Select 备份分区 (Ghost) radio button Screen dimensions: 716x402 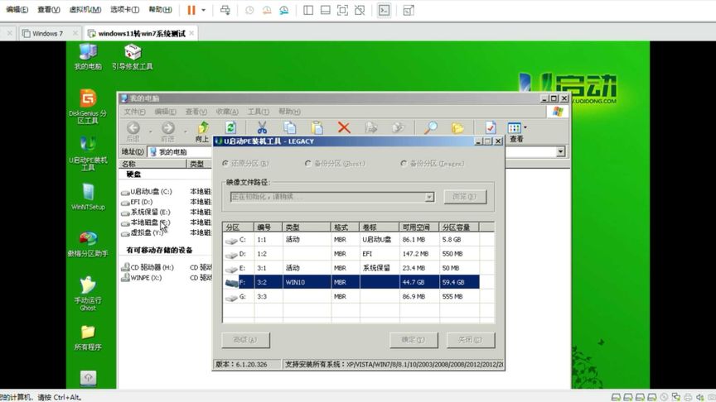point(308,163)
